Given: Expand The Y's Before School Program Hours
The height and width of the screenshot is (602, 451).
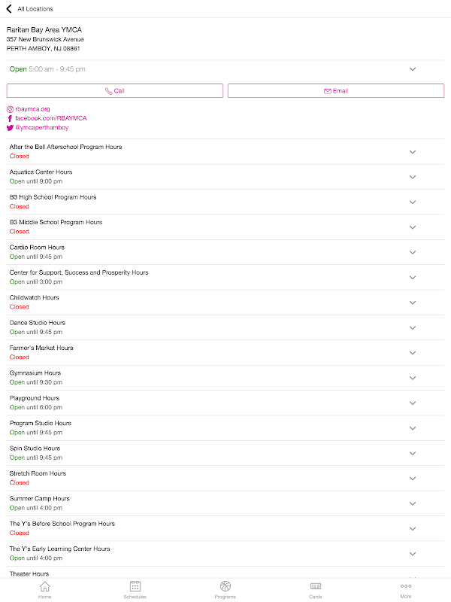Looking at the screenshot, I should [x=413, y=529].
